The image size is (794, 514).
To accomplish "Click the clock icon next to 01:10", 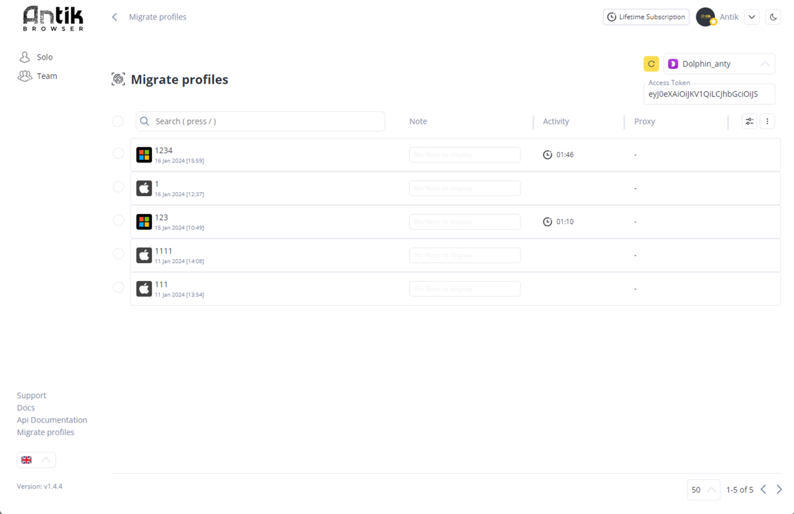I will pos(547,222).
